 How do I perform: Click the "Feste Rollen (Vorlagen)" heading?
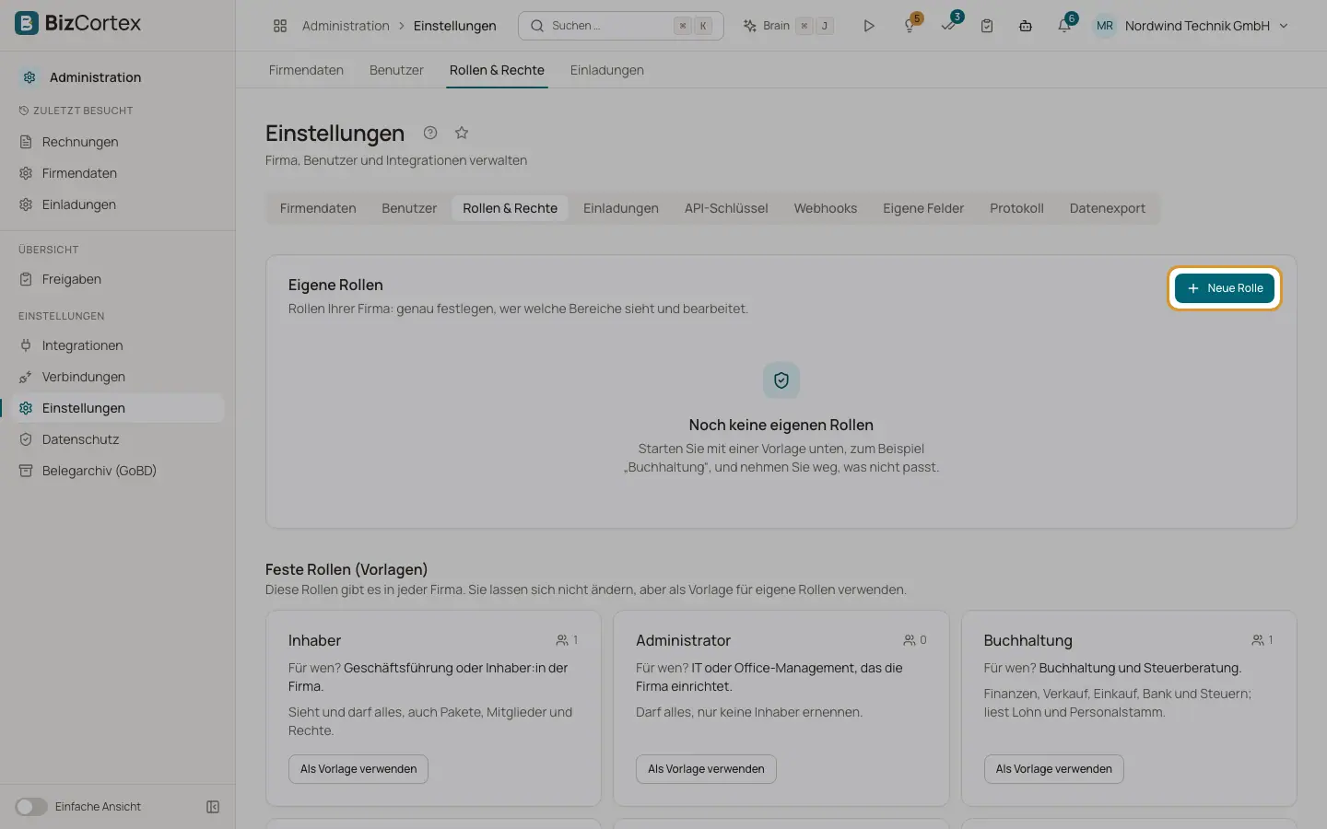tap(346, 569)
